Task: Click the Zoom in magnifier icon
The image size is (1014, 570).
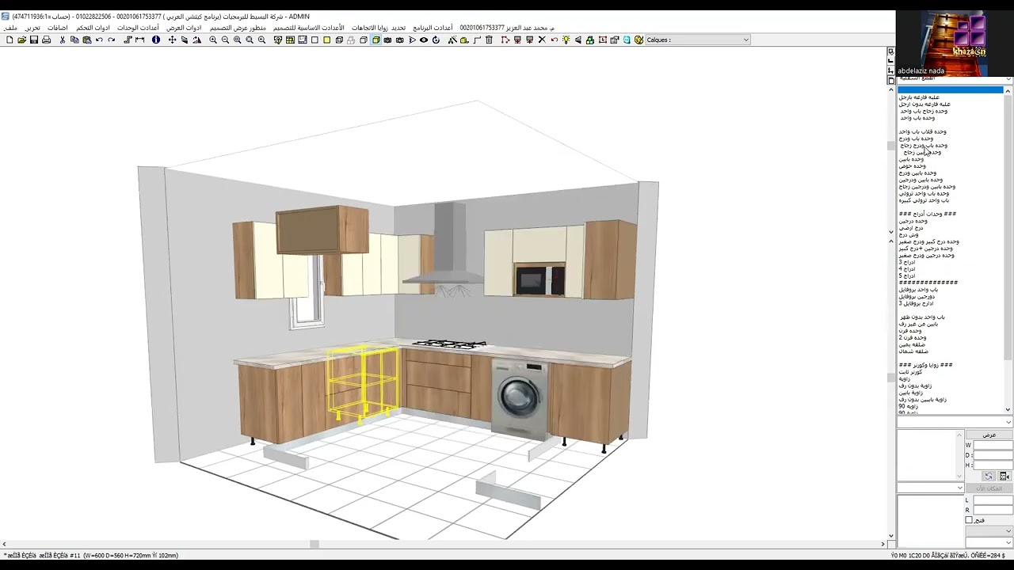Action: [x=213, y=40]
